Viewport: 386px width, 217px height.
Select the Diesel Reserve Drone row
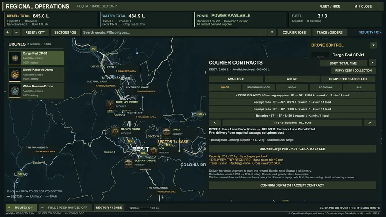(x=36, y=74)
